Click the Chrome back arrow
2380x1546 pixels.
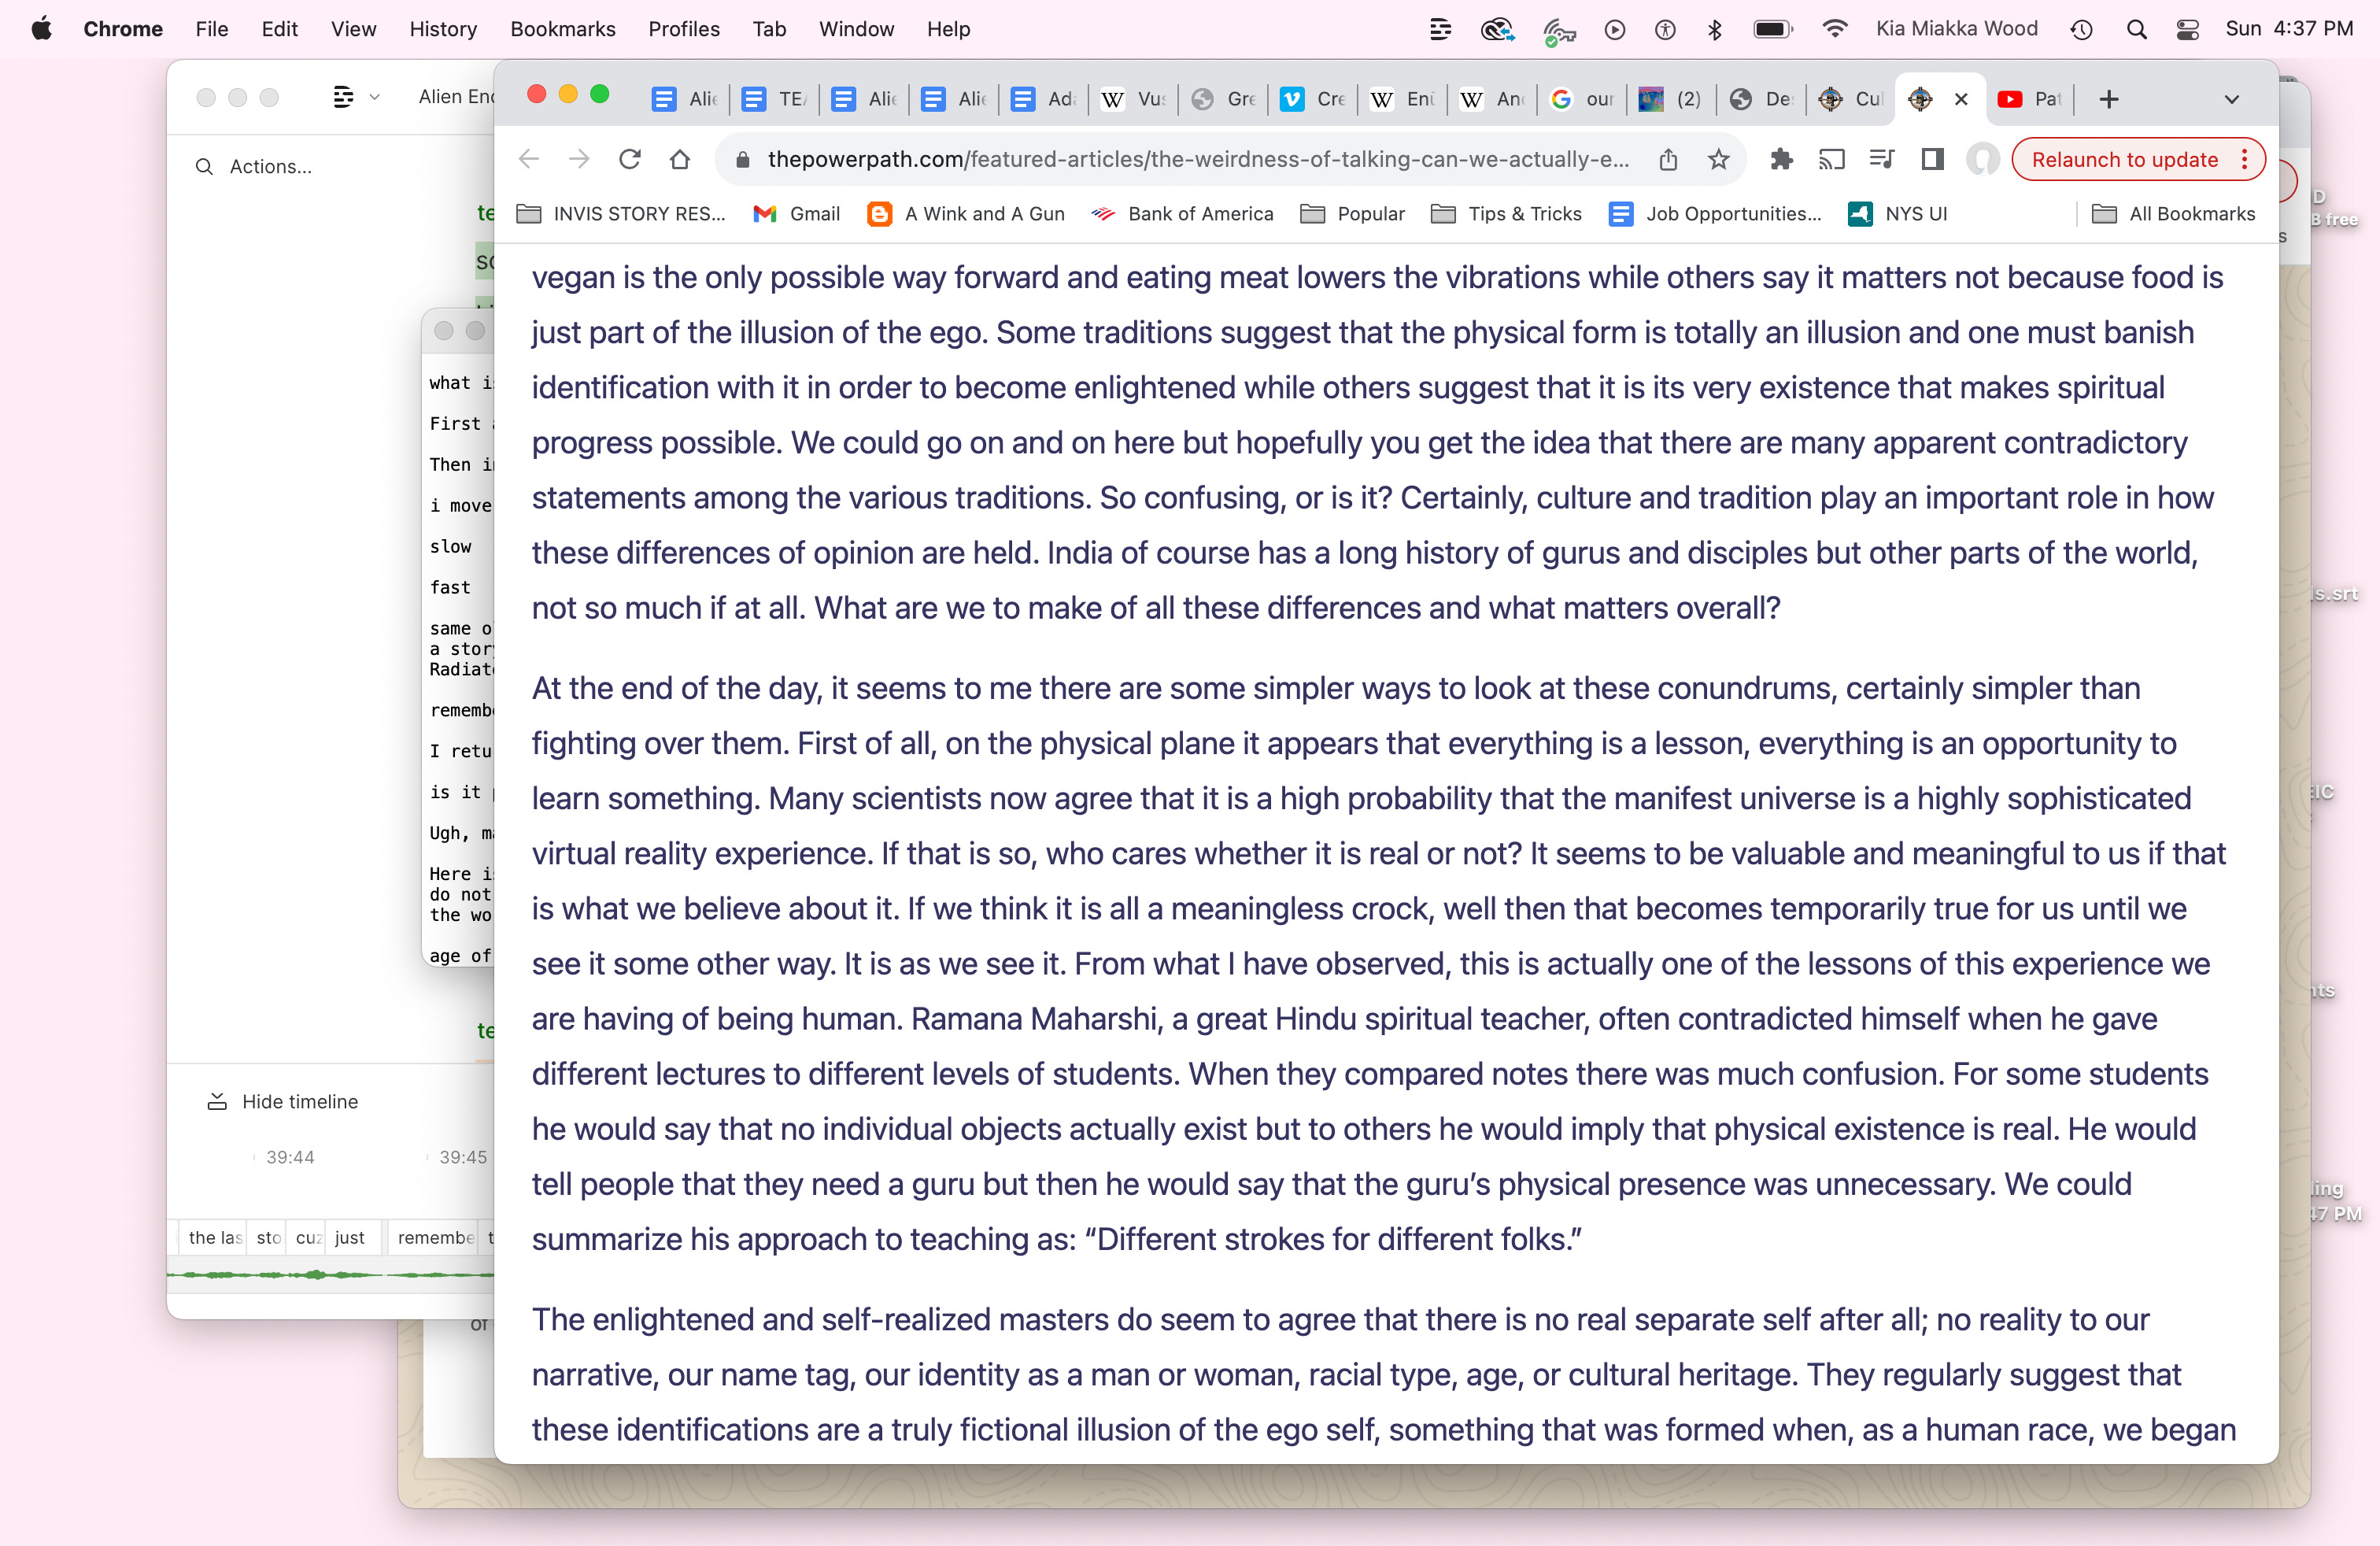(529, 159)
